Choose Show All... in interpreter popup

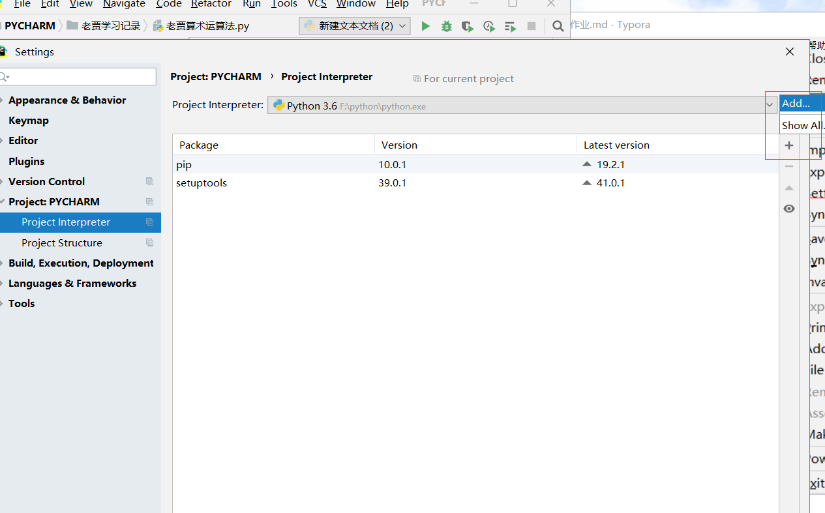click(802, 125)
